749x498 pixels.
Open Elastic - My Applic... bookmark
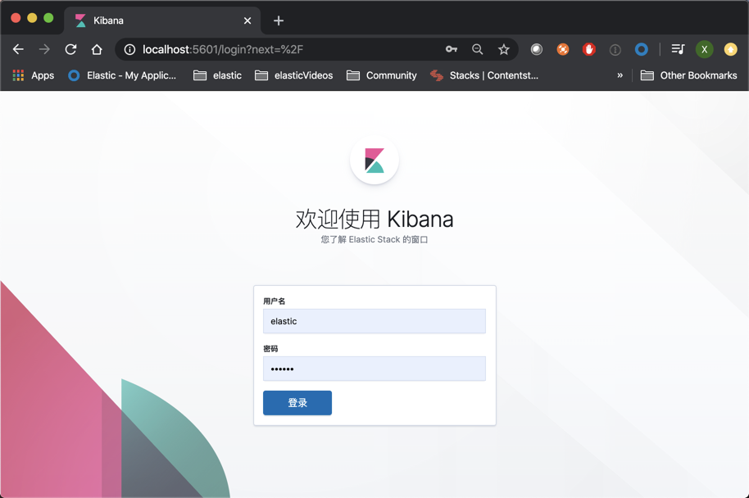coord(122,75)
